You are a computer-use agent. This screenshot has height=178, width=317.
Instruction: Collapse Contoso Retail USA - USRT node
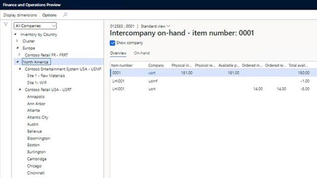coord(20,89)
